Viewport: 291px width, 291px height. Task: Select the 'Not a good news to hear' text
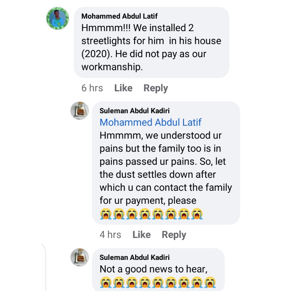point(156,269)
